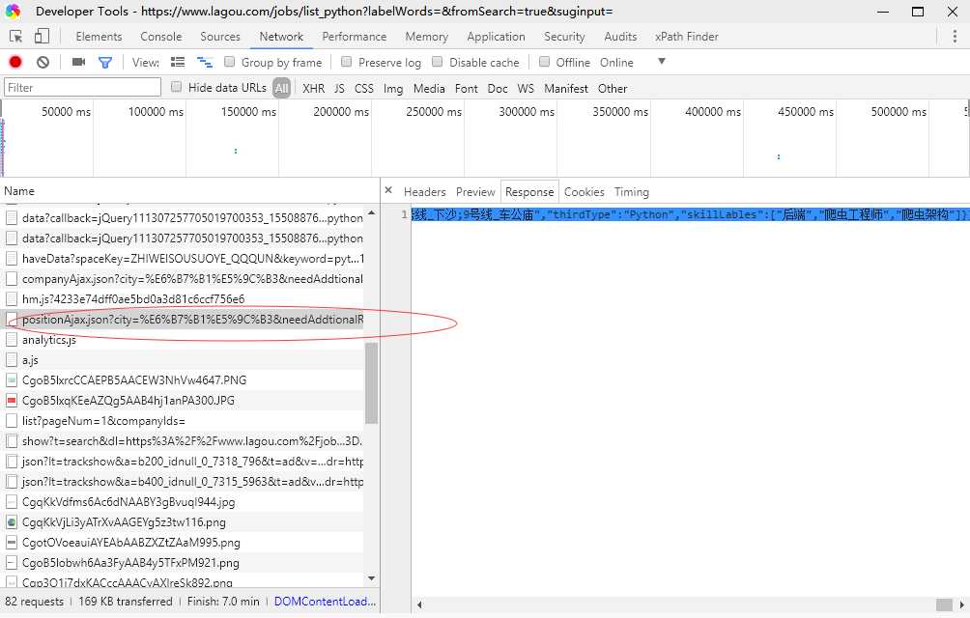Filter requests by WS type
Screen dimensions: 970x618
(x=526, y=89)
